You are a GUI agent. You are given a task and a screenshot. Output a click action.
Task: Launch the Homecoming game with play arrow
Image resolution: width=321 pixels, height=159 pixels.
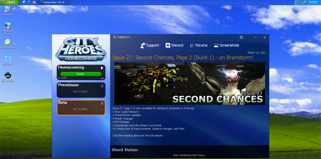[x=102, y=68]
